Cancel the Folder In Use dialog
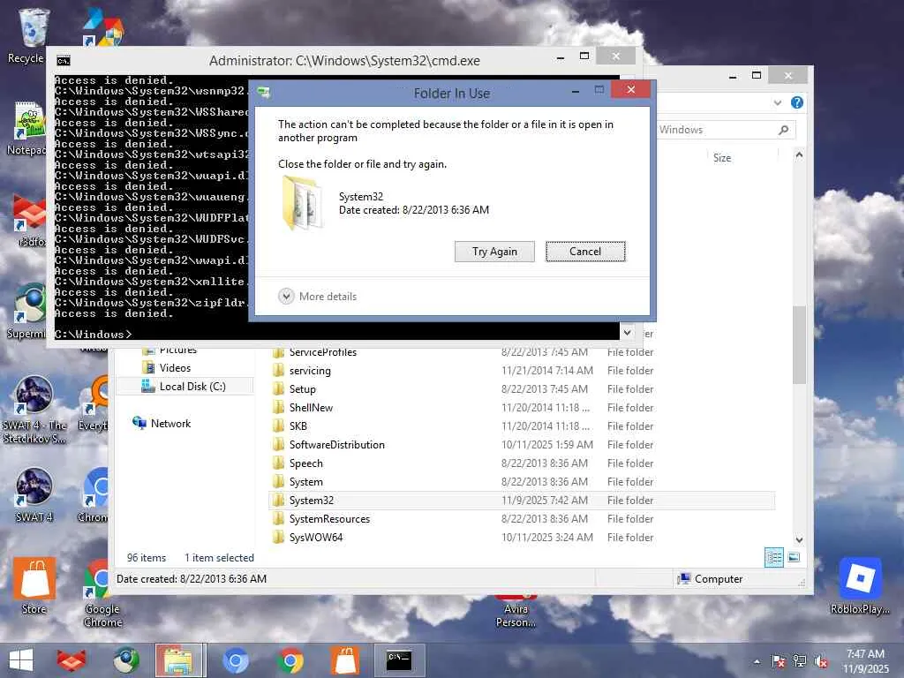904x678 pixels. [585, 252]
